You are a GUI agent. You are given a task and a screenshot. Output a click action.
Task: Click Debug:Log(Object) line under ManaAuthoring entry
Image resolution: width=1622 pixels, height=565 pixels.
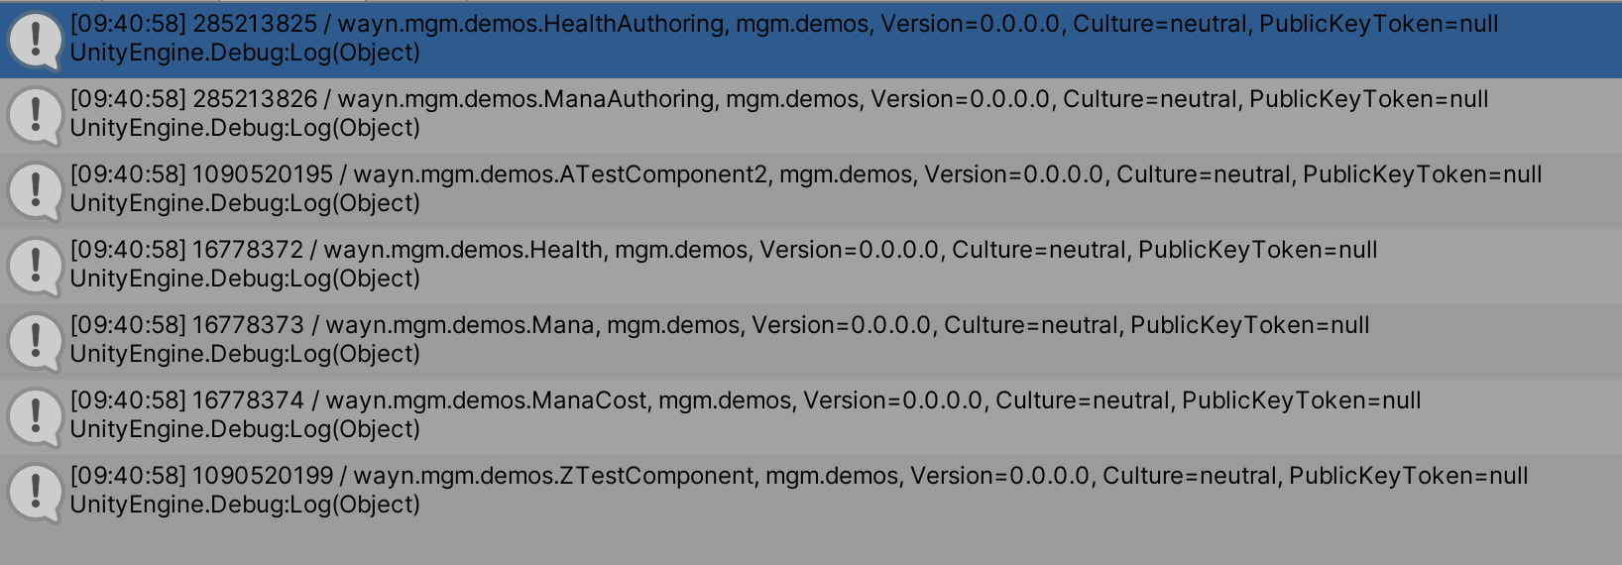pyautogui.click(x=245, y=128)
